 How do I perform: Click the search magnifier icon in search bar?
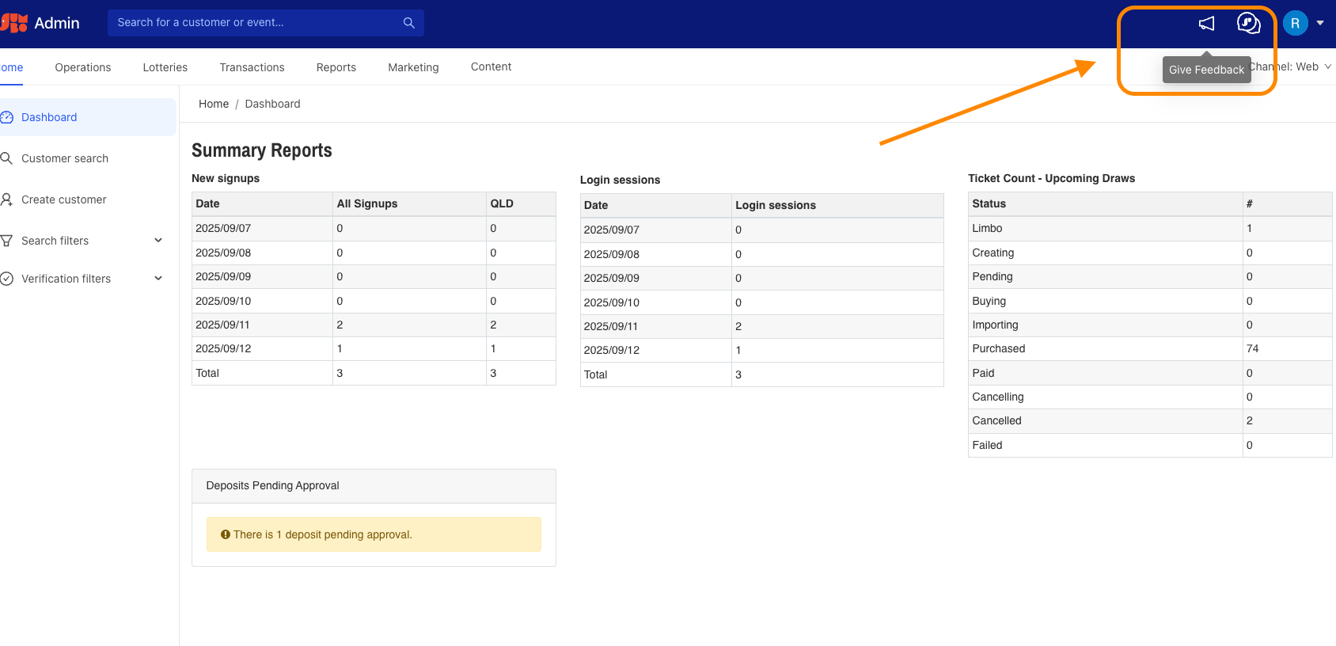tap(408, 23)
